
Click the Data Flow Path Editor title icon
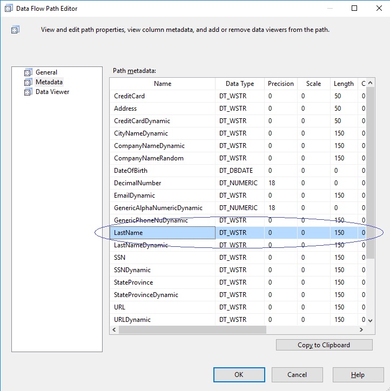9,8
